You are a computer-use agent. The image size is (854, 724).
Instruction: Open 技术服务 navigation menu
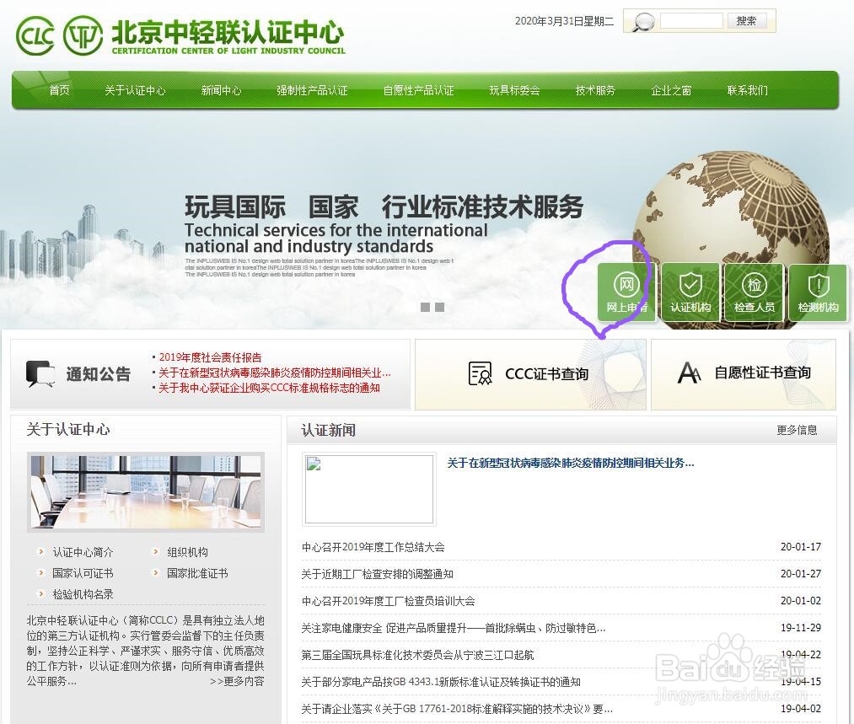[595, 90]
